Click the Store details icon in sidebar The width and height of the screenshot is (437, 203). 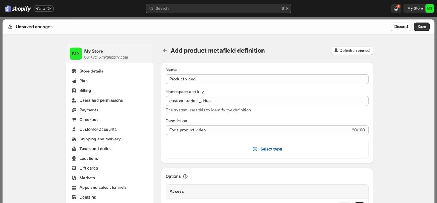74,71
